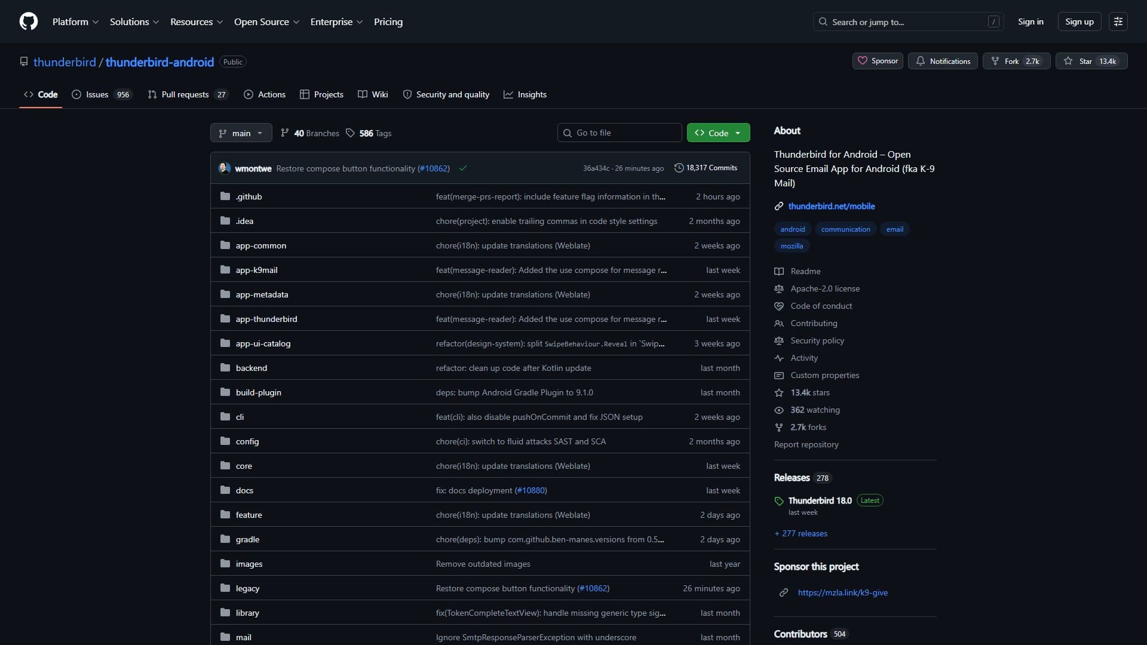The image size is (1147, 645).
Task: Expand the Resources menu
Action: click(x=197, y=21)
